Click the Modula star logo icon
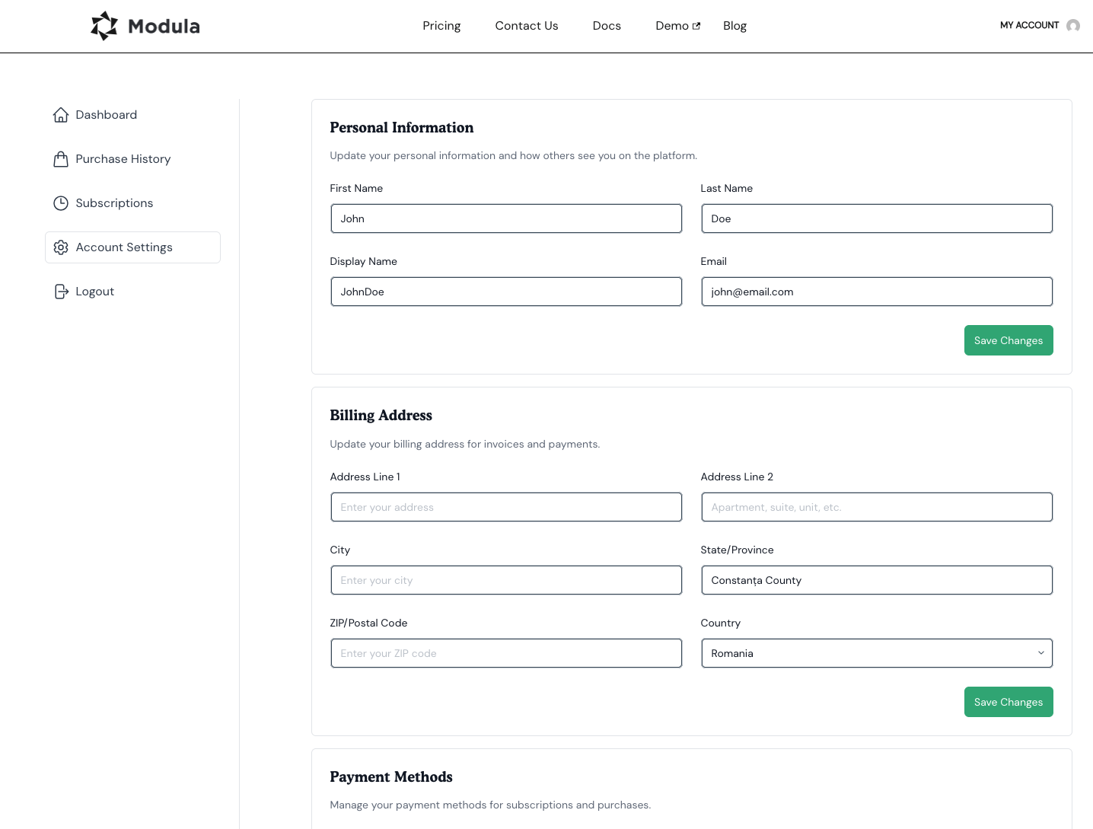The width and height of the screenshot is (1093, 829). (104, 26)
